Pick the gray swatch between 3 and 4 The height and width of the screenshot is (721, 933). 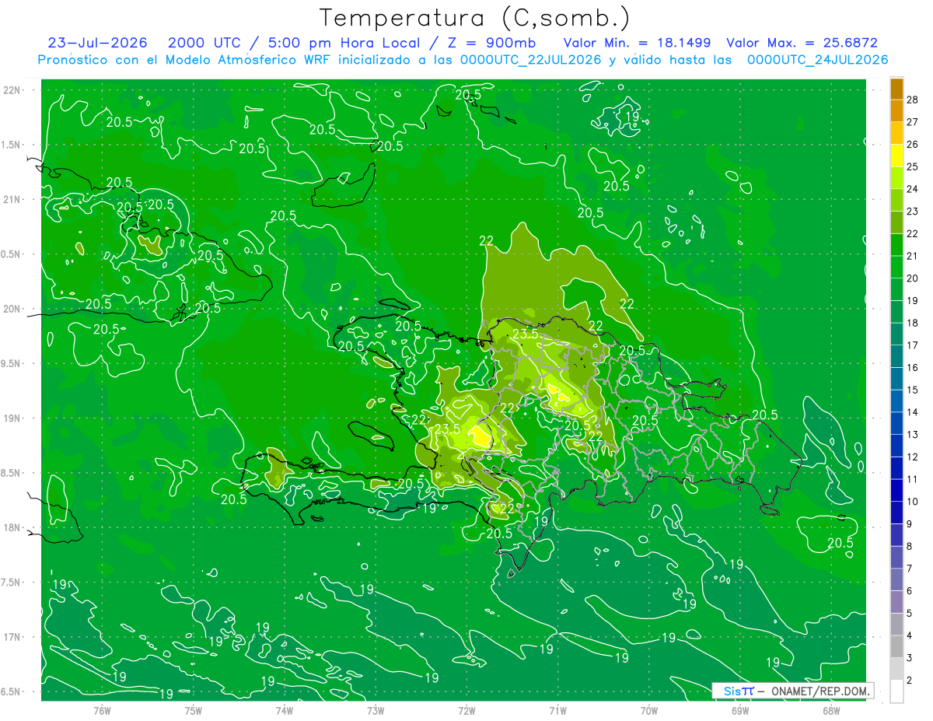pos(897,647)
